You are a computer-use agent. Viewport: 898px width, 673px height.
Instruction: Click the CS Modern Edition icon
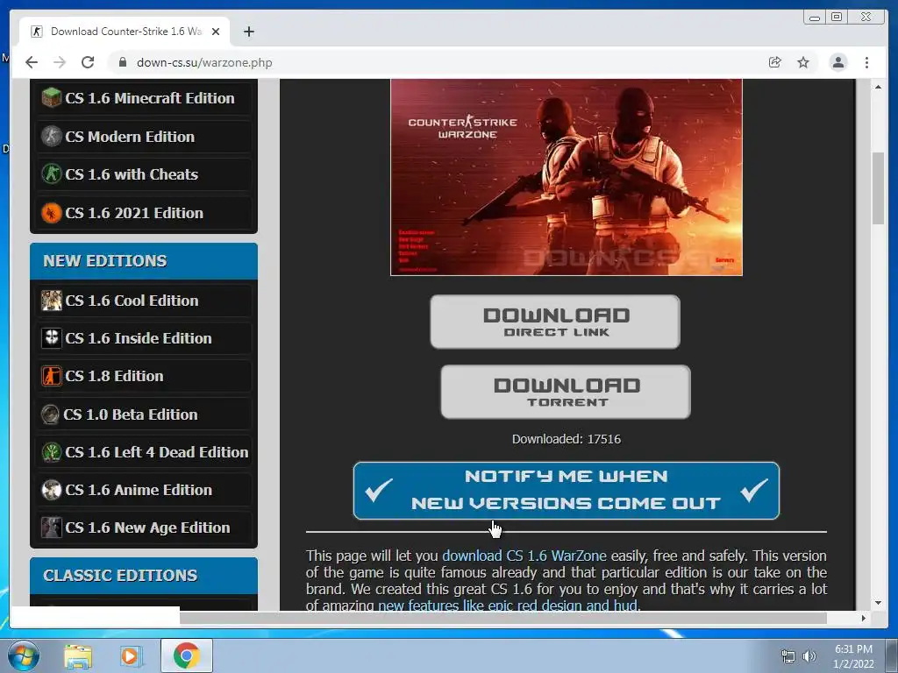(52, 136)
